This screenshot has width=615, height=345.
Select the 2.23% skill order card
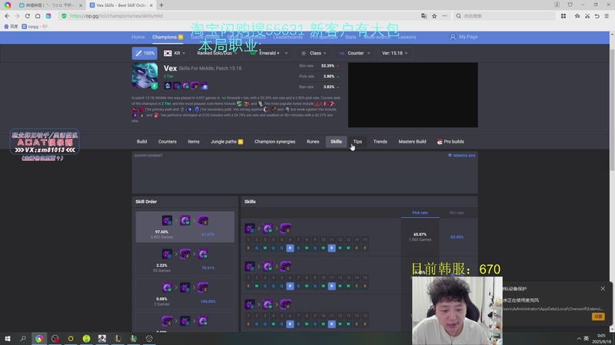185,260
